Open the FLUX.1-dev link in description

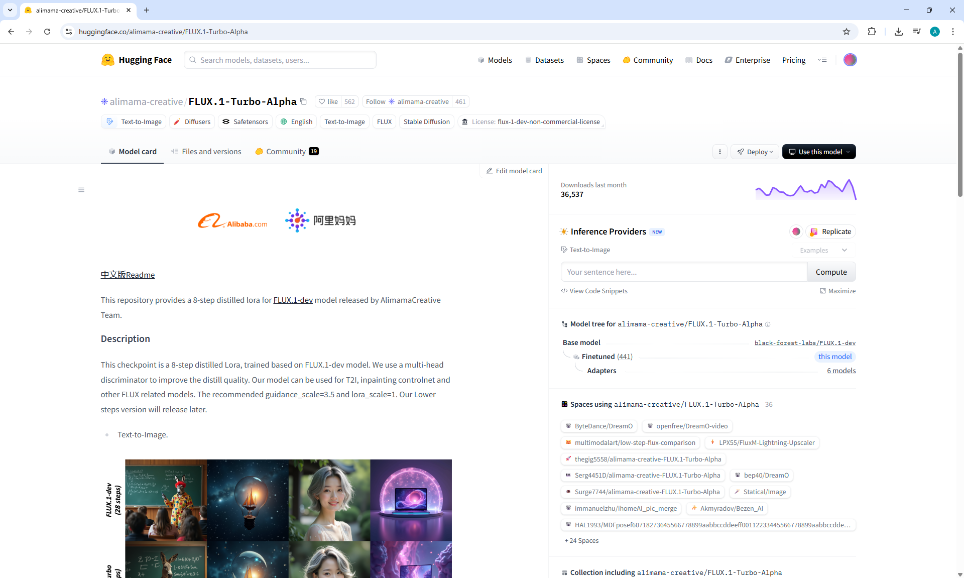coord(293,300)
